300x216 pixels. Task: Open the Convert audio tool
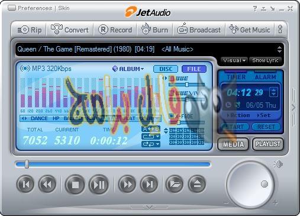[70, 30]
